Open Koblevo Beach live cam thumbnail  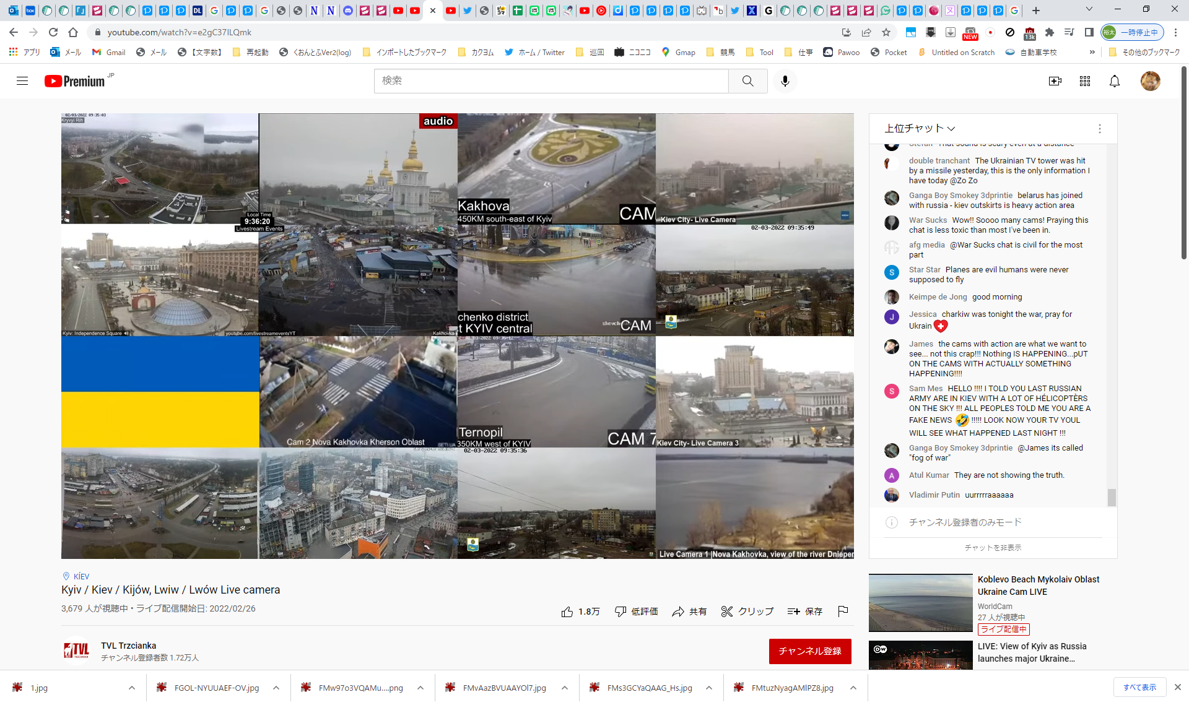click(920, 602)
